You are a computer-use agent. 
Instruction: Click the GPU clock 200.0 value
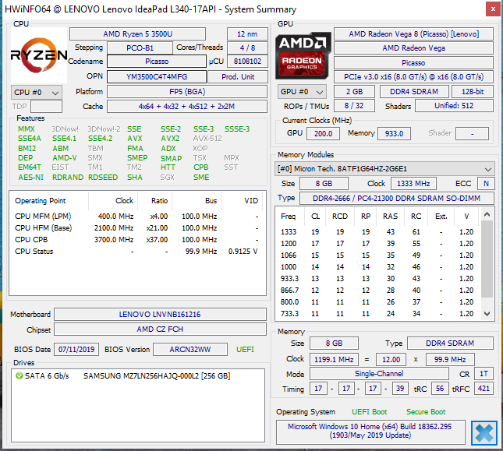323,133
